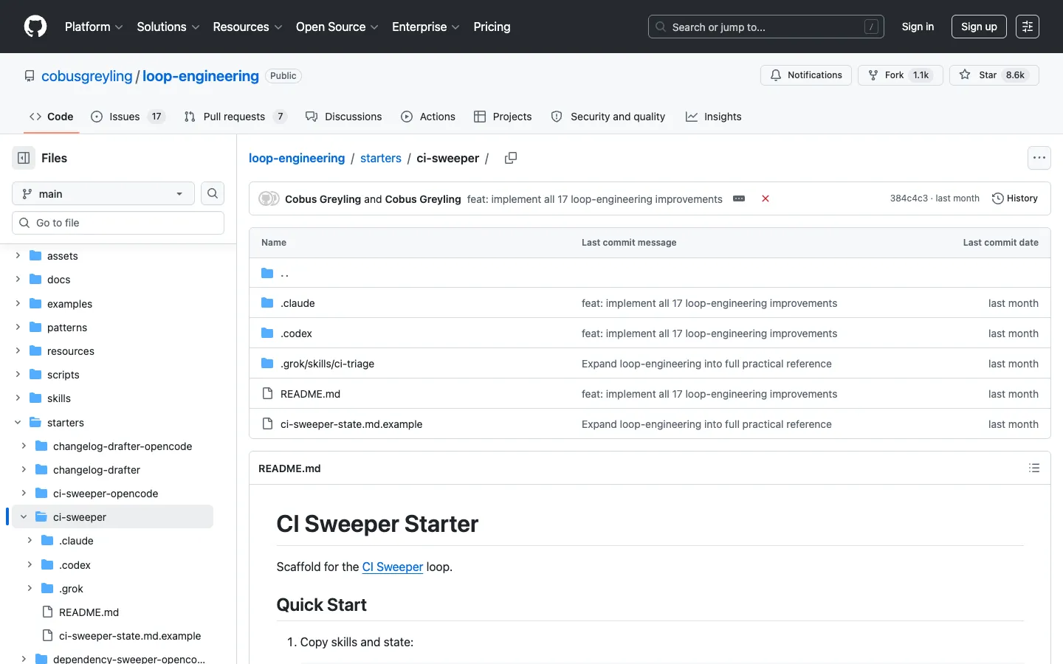The image size is (1063, 664).
Task: Open commit 384c4c3 hash link
Action: click(909, 198)
